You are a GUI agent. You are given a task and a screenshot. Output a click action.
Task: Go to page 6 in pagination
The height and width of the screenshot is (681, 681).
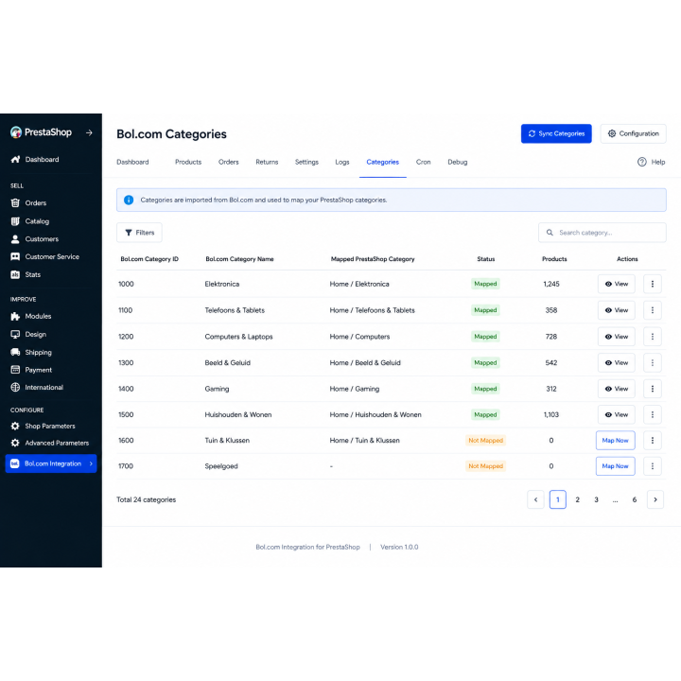coord(635,499)
